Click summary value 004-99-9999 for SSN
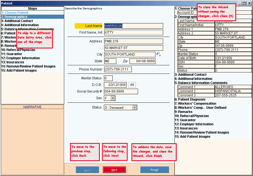Viewport: 253px width, 176px height. (x=233, y=62)
